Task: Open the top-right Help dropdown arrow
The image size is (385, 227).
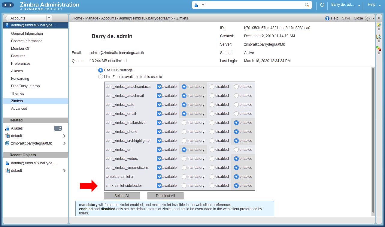Action: coord(380,5)
